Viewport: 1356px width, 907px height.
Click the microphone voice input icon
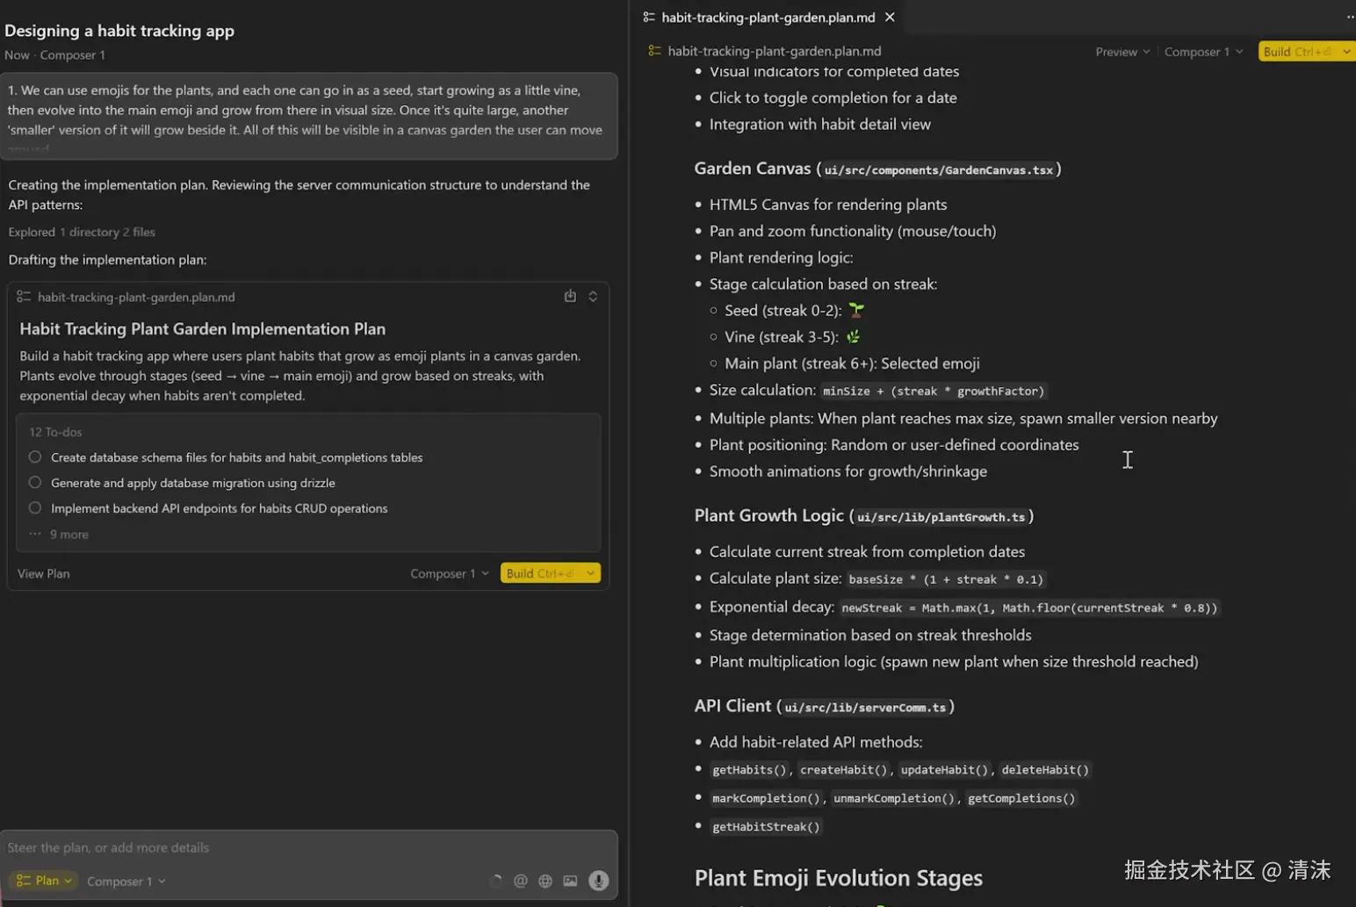pyautogui.click(x=598, y=881)
